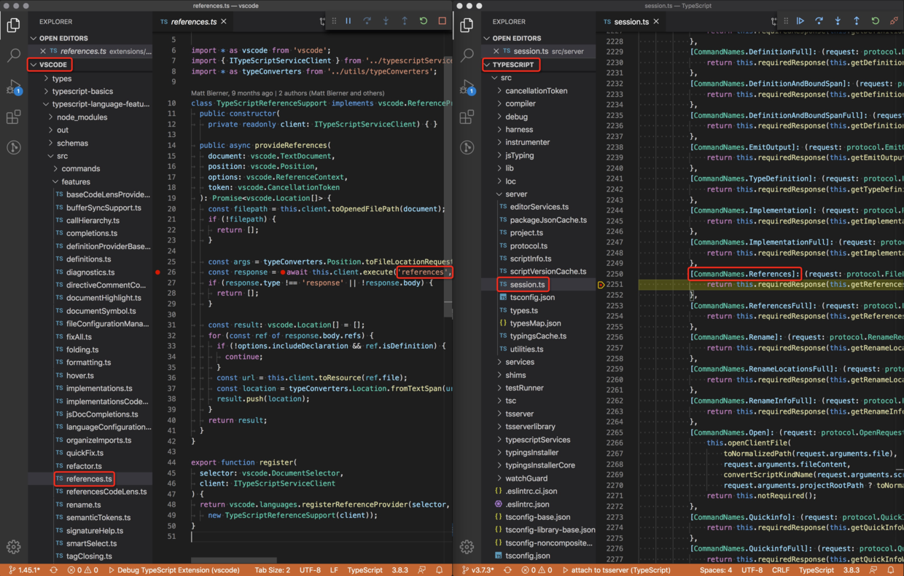Collapse the features folder in the left explorer
The image size is (904, 576).
[75, 181]
